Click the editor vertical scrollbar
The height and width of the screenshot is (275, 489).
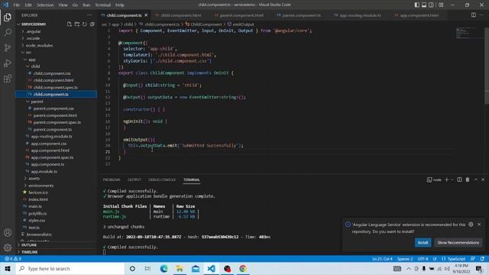(x=487, y=66)
